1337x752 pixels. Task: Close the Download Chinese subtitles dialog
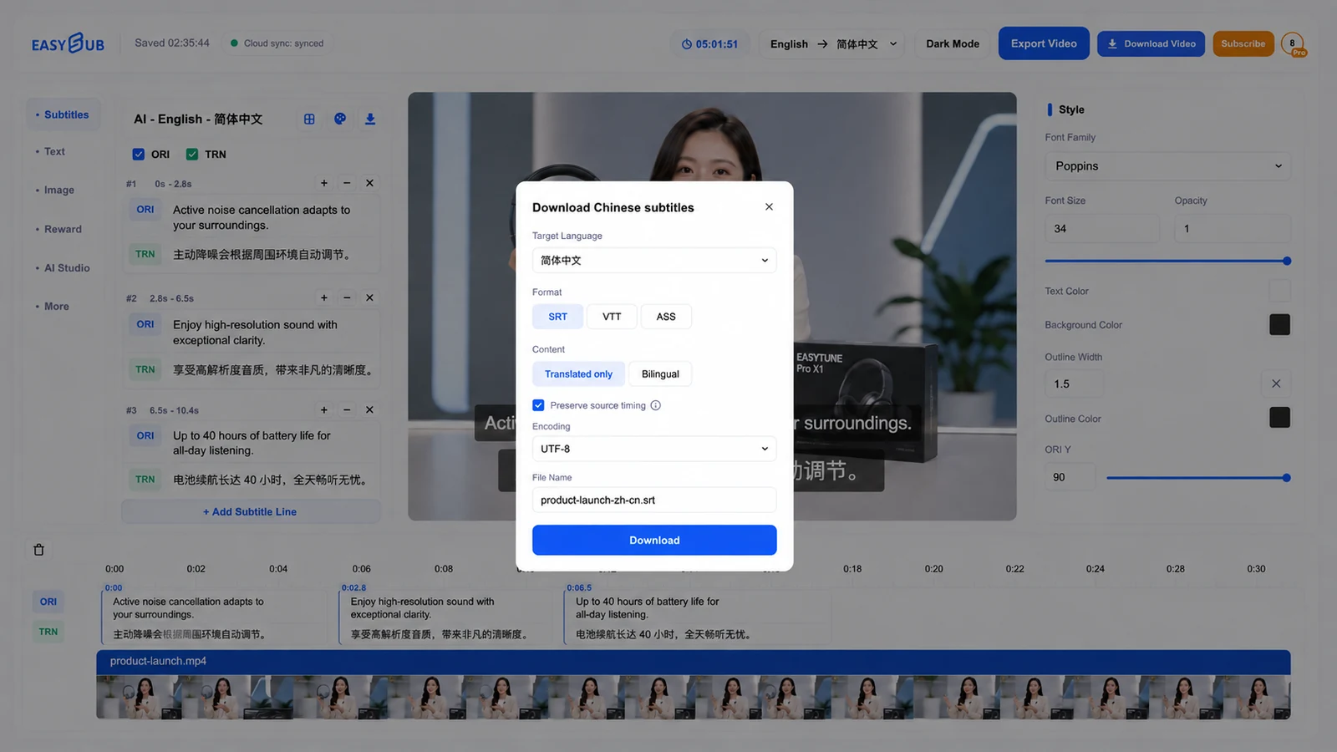769,206
